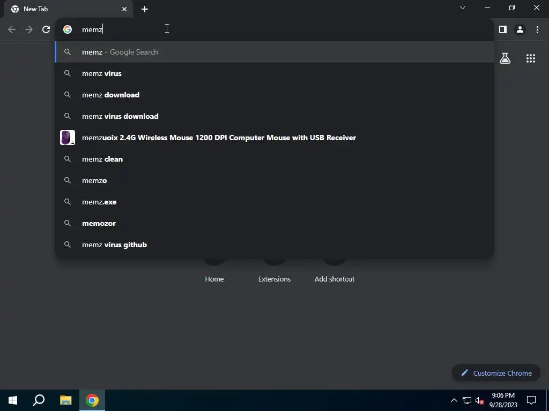Image resolution: width=549 pixels, height=411 pixels.
Task: Open the side panel icon
Action: click(x=503, y=30)
